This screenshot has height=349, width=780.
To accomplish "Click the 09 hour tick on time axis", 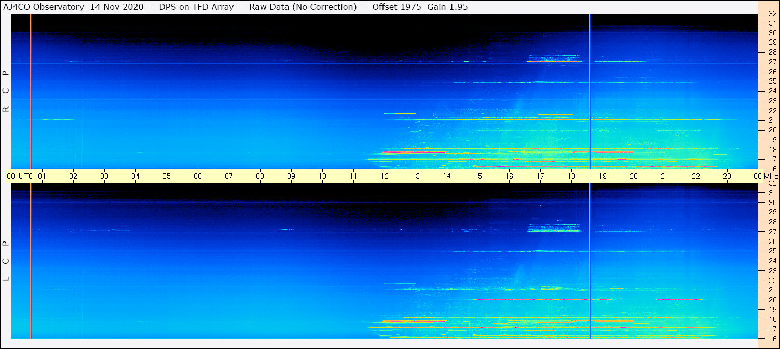I will 291,176.
